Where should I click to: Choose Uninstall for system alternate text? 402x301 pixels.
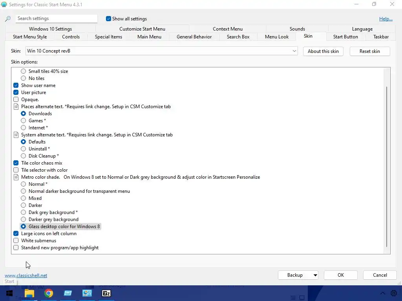tap(23, 149)
